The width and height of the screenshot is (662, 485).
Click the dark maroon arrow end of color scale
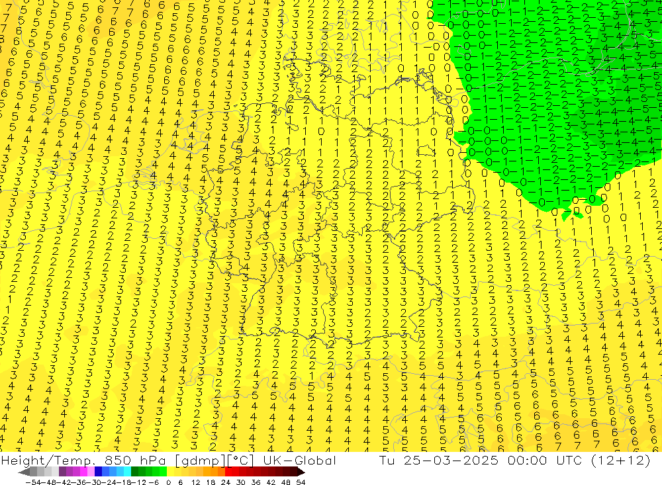point(301,472)
